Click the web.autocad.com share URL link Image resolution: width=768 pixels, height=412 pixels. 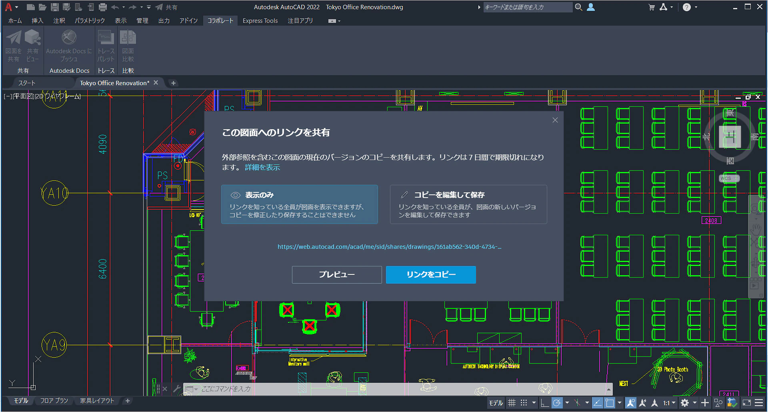pos(389,247)
